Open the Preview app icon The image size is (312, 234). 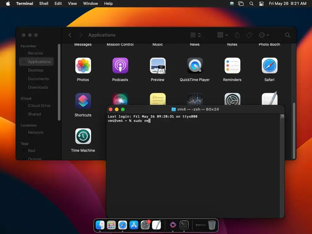158,66
